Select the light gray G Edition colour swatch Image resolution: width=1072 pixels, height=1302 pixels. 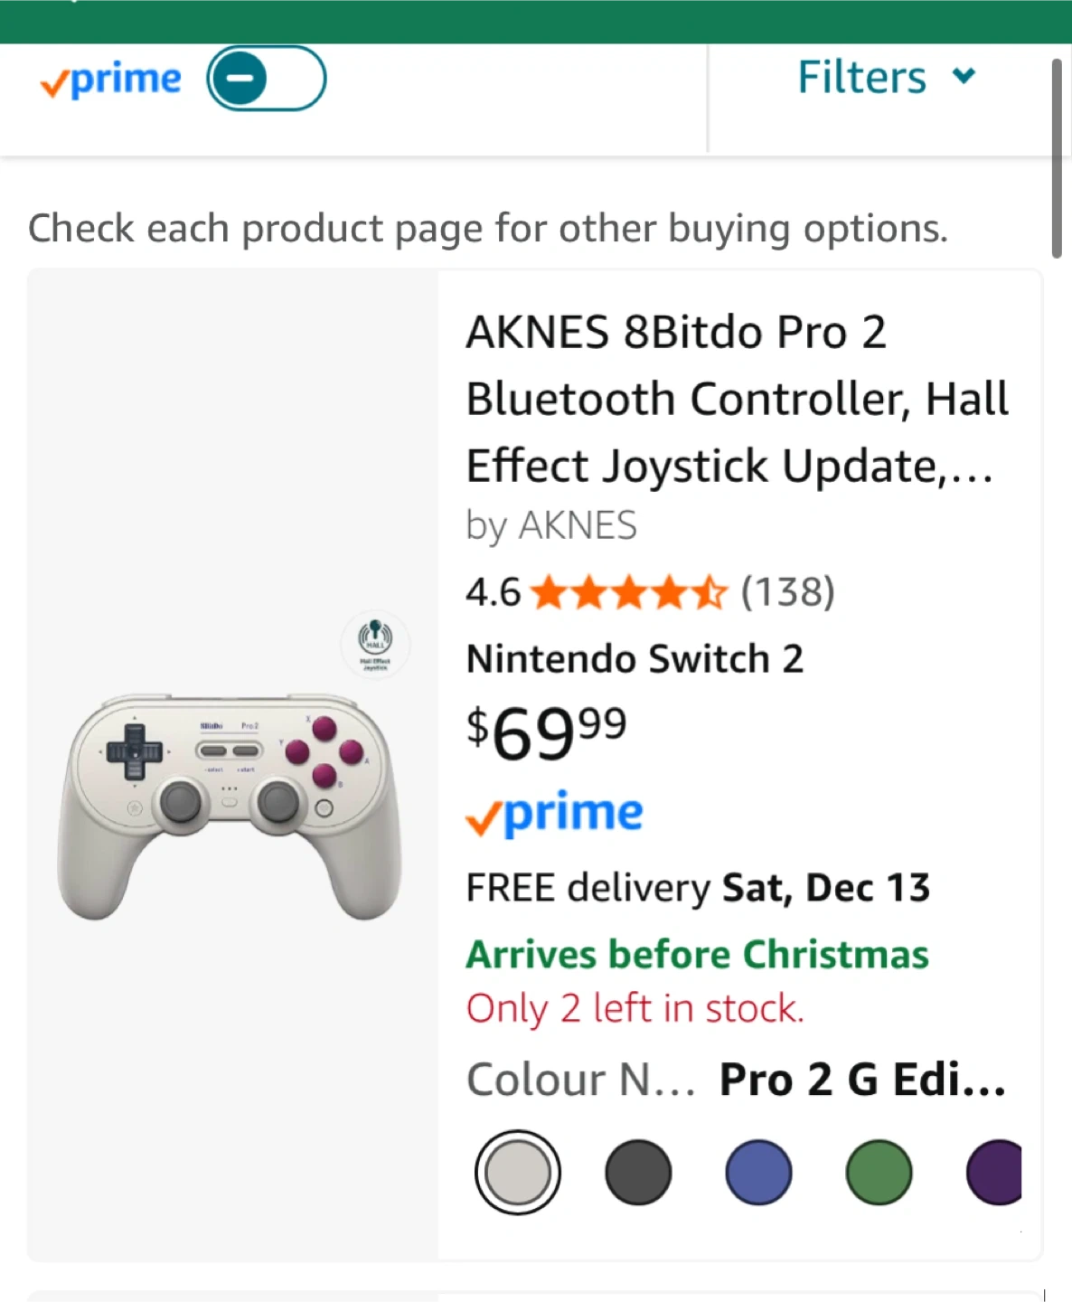(518, 1173)
